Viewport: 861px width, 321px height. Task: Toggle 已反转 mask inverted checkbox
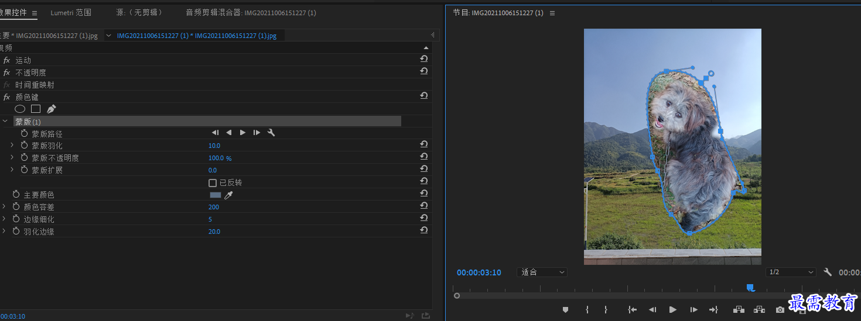213,183
